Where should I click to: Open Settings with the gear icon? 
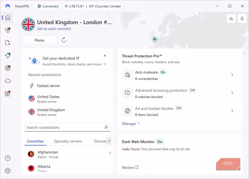7,171
